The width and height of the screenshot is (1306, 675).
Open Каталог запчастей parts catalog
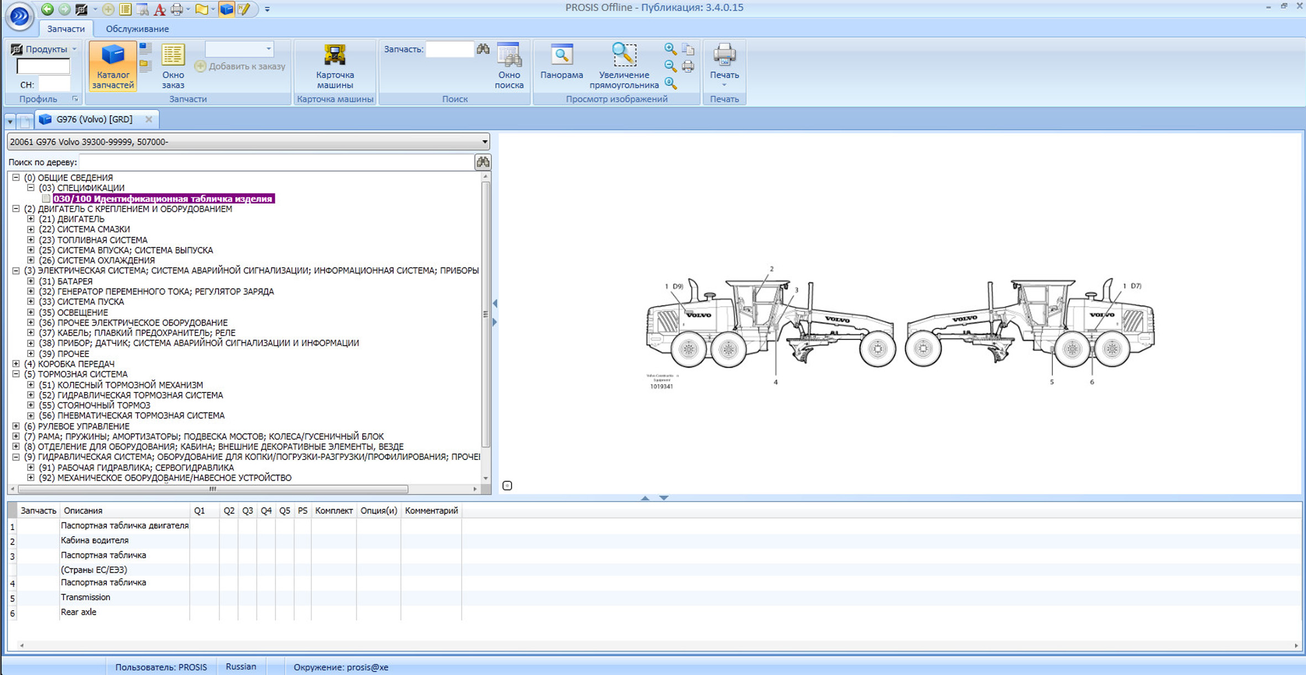pyautogui.click(x=113, y=66)
